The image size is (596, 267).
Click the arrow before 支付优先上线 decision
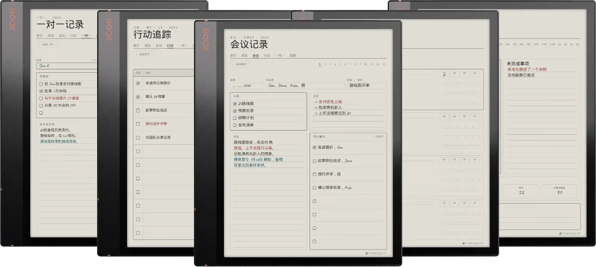pyautogui.click(x=316, y=102)
